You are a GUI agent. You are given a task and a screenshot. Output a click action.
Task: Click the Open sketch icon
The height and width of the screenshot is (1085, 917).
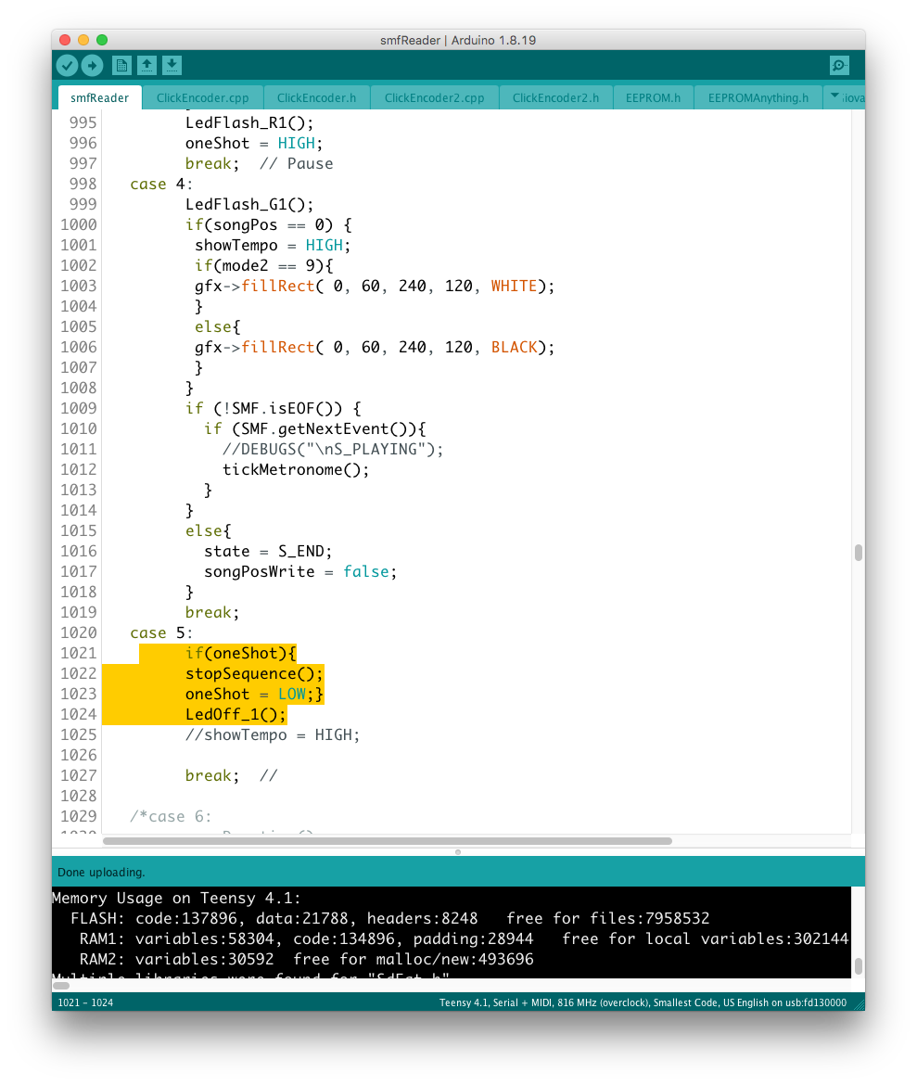click(146, 65)
